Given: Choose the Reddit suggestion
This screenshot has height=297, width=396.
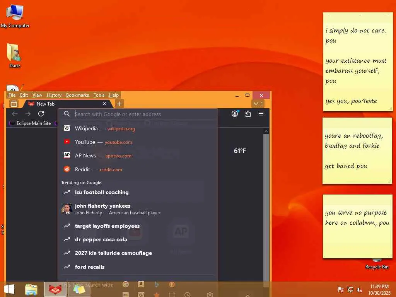Looking at the screenshot, I should point(138,169).
